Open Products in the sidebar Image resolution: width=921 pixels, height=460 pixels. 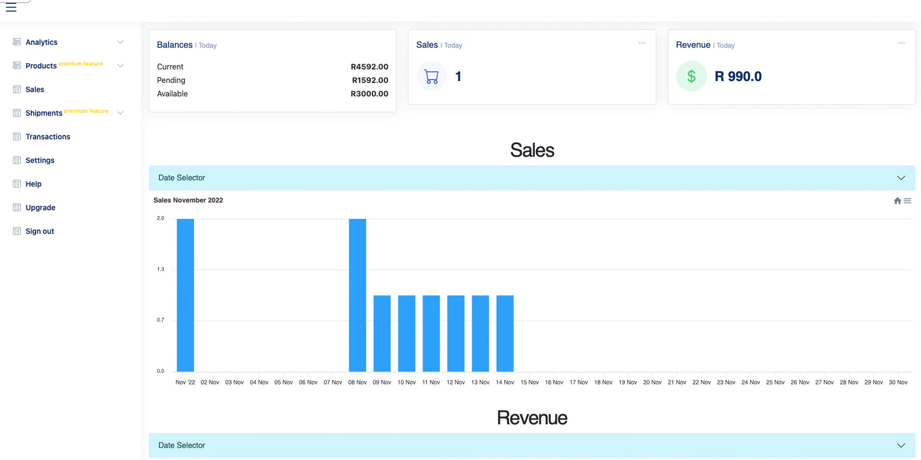(41, 66)
